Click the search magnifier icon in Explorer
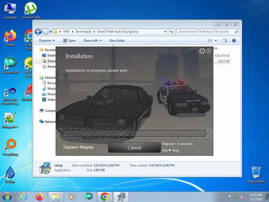This screenshot has width=269, height=202. pos(237,32)
